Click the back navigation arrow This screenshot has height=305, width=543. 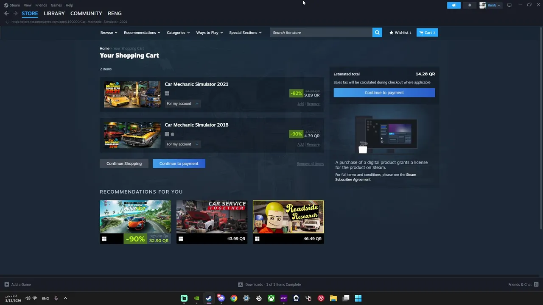(x=6, y=14)
